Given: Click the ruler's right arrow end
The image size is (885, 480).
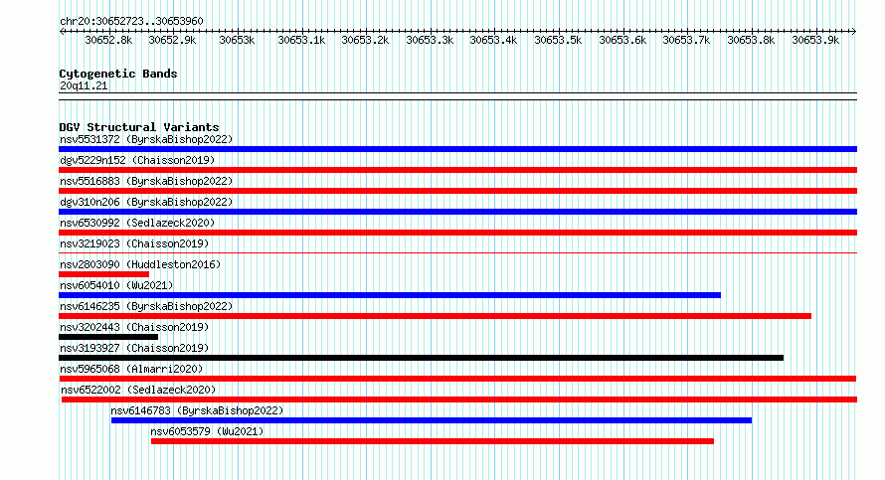Looking at the screenshot, I should 854,31.
